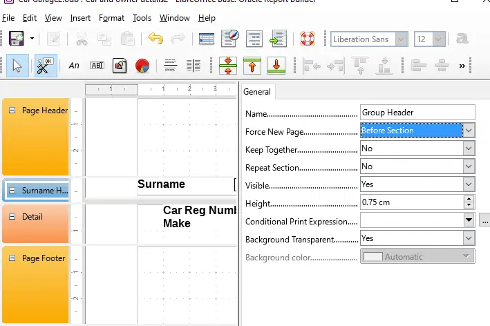Click Align Bottom section icon
The width and height of the screenshot is (490, 326).
(x=384, y=66)
